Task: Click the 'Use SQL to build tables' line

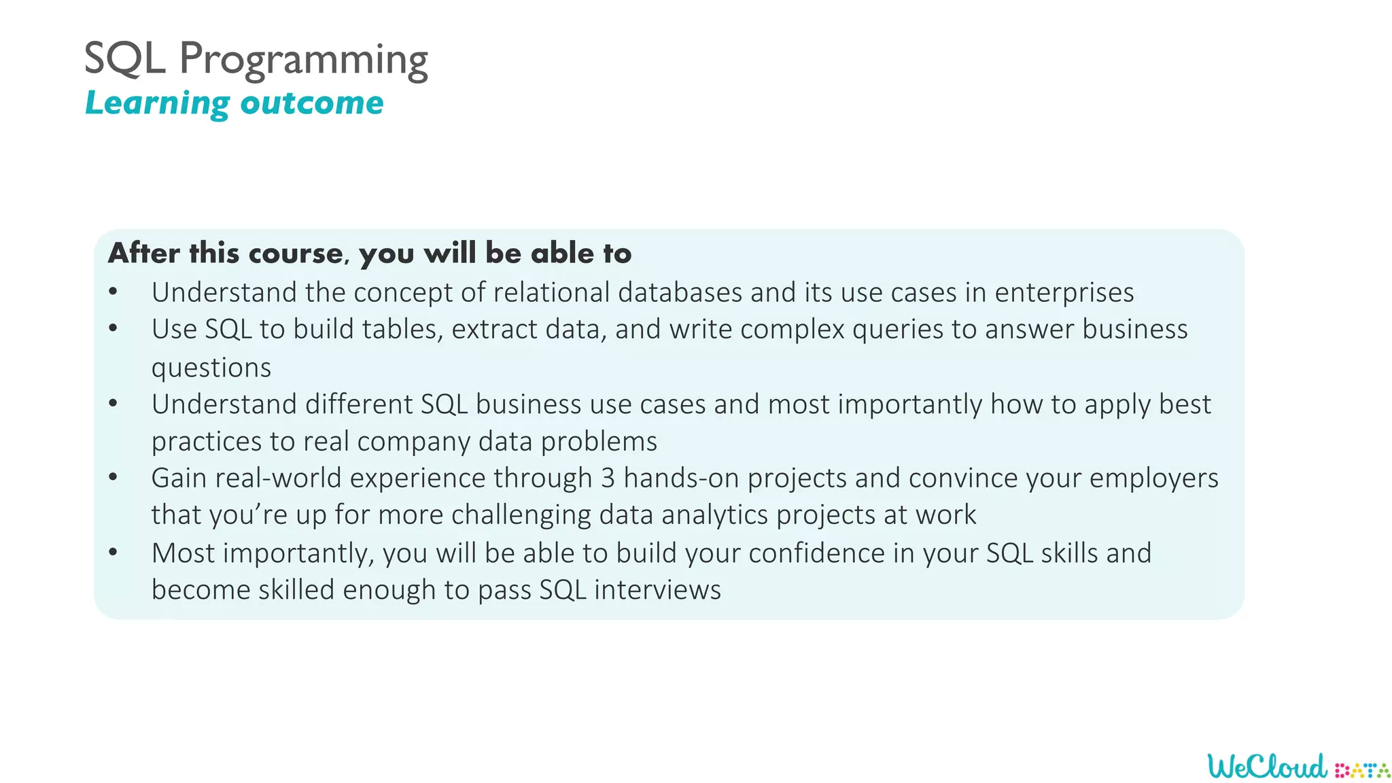Action: click(x=669, y=329)
